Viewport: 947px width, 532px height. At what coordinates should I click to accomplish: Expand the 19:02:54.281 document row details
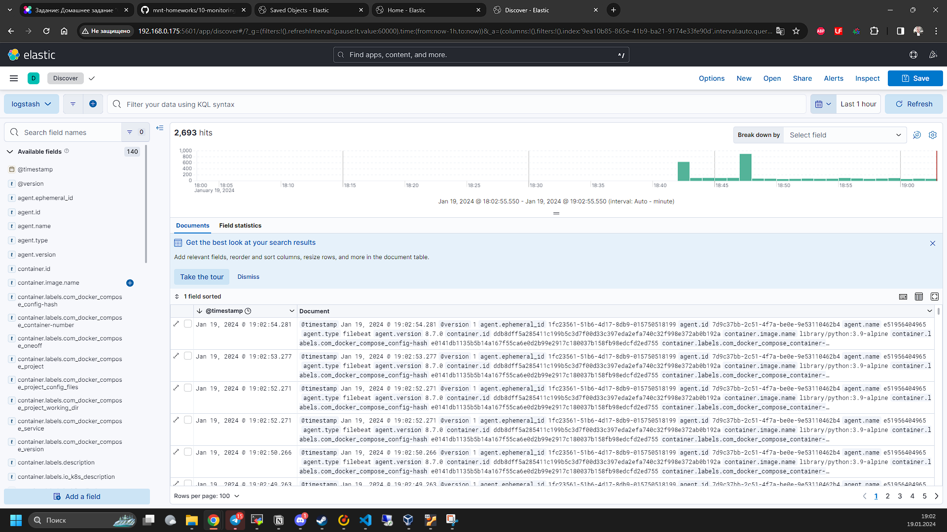click(x=176, y=324)
